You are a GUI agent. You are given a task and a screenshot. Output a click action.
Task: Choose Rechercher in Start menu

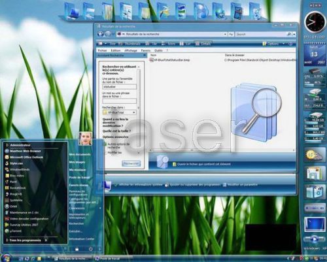pos(77,223)
